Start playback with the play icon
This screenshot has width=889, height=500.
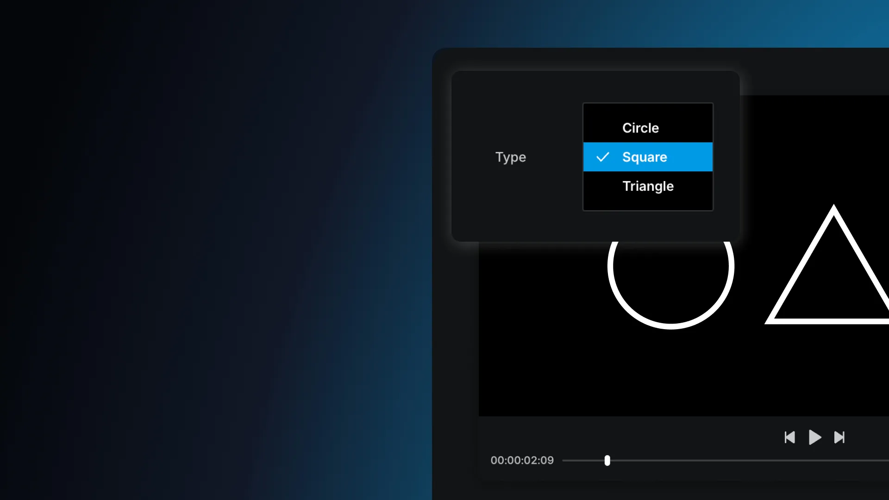click(814, 437)
